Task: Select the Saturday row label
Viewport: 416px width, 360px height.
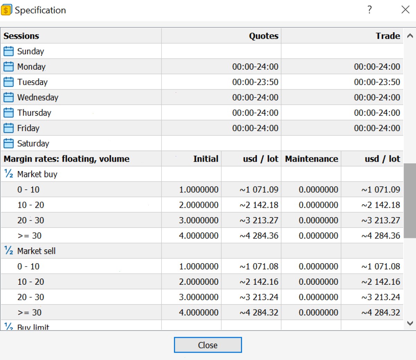Action: pos(33,143)
